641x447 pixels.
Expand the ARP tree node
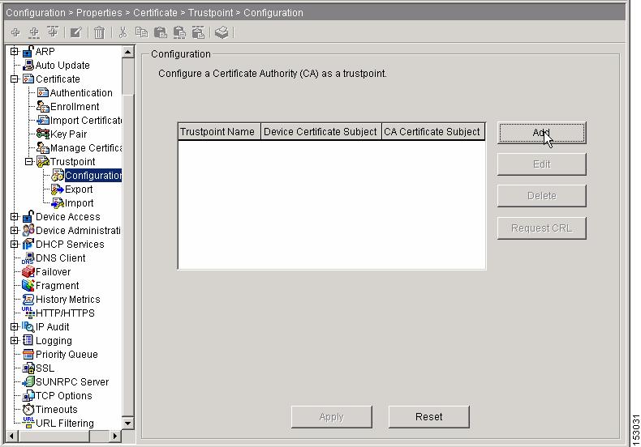(x=15, y=51)
